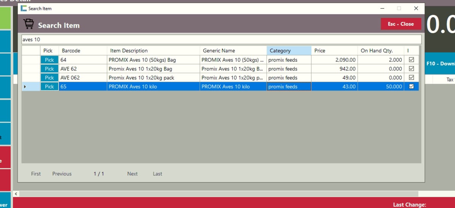Toggle the checkbox for AVE 62 row
The height and width of the screenshot is (208, 455).
pyautogui.click(x=411, y=69)
